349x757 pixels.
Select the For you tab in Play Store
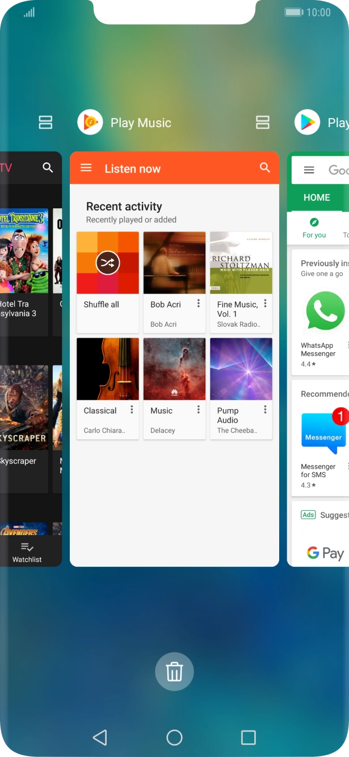[314, 228]
